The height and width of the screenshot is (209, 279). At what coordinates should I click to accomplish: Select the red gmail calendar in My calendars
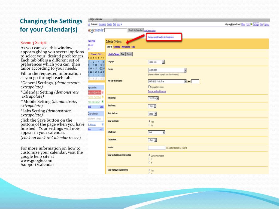95,93
